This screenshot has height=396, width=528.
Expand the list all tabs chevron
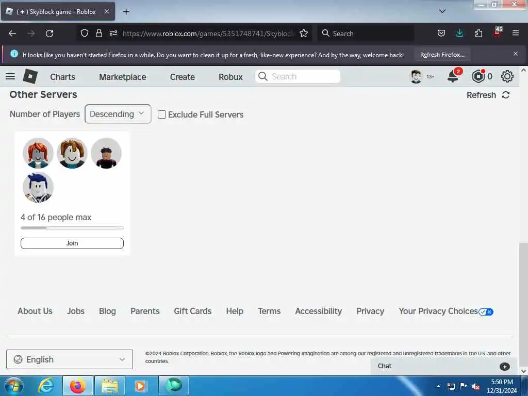[x=442, y=11]
